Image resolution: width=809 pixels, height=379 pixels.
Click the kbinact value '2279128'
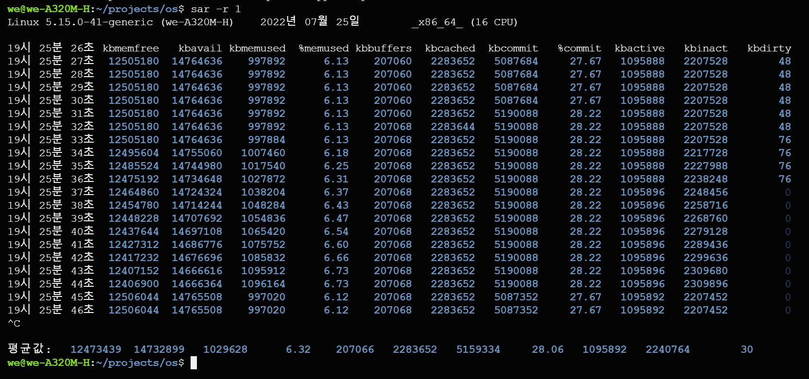click(706, 232)
